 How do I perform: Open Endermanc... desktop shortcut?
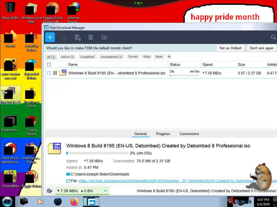point(11,123)
